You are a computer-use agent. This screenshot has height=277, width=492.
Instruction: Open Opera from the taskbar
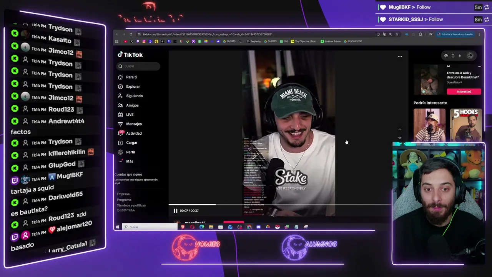coord(192,227)
